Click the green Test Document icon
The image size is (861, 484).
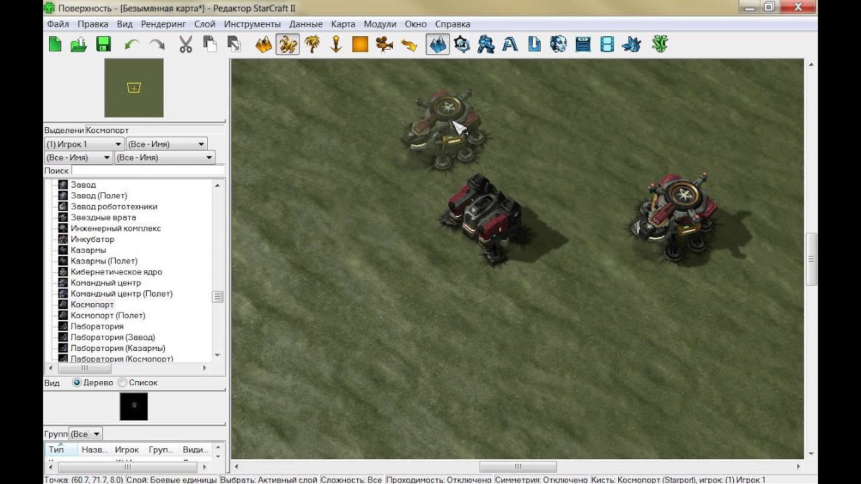(661, 45)
